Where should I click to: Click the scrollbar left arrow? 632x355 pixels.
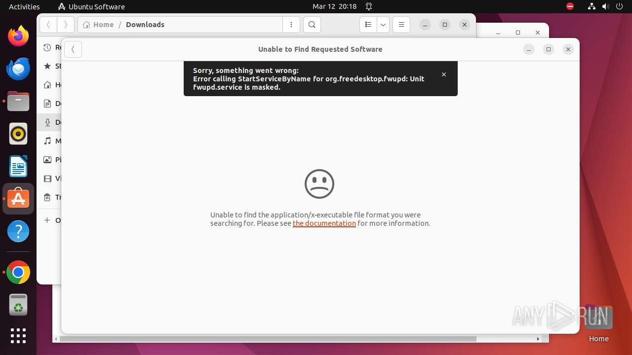coord(56,339)
